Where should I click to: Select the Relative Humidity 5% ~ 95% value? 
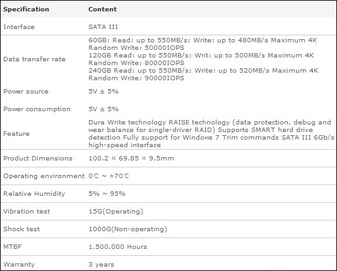(107, 193)
